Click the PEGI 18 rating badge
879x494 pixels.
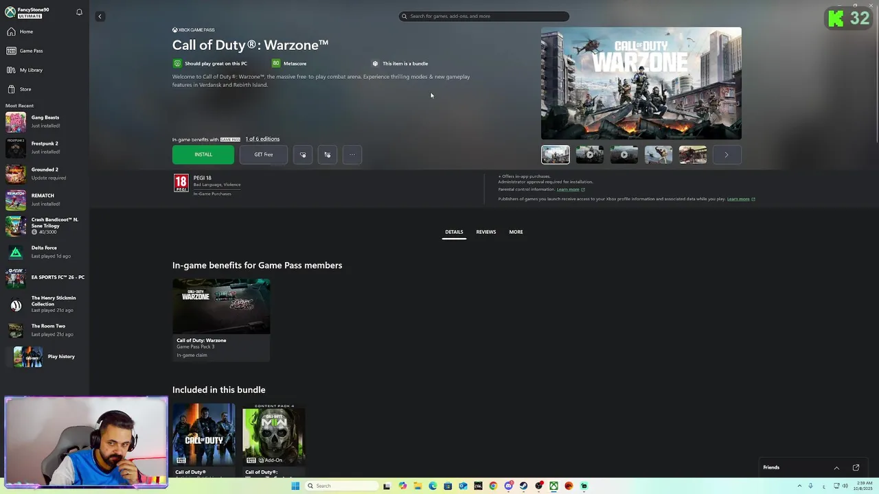tap(181, 183)
